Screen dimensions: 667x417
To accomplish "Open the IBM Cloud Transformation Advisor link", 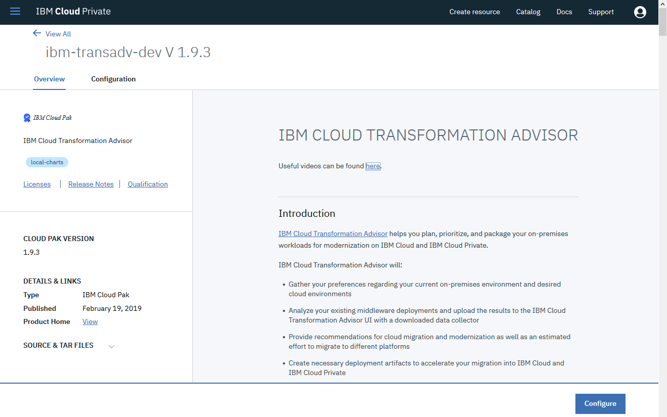I will tap(332, 233).
